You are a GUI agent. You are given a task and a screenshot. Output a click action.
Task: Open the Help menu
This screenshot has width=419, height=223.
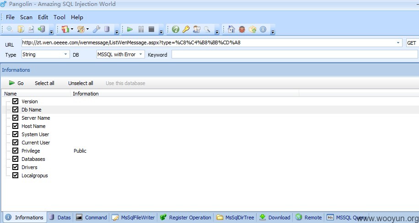[77, 17]
